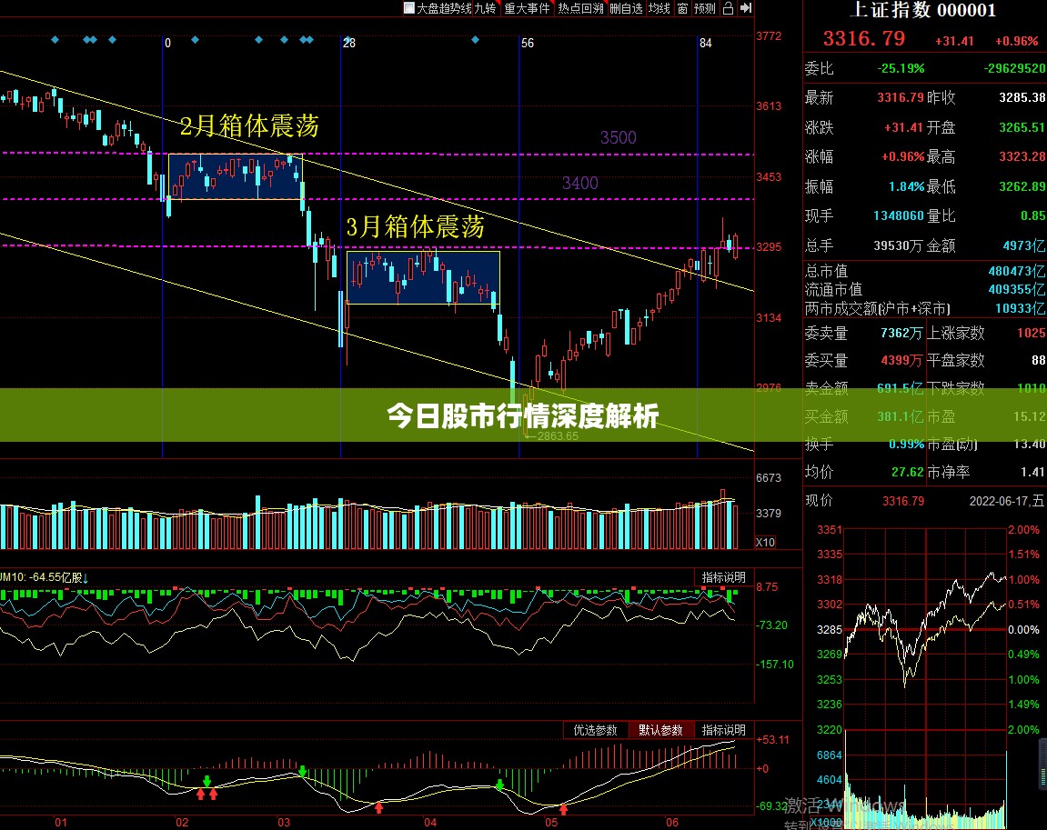1047x830 pixels.
Task: Open 指标说明 in the UM10 indicator panel
Action: 724,577
